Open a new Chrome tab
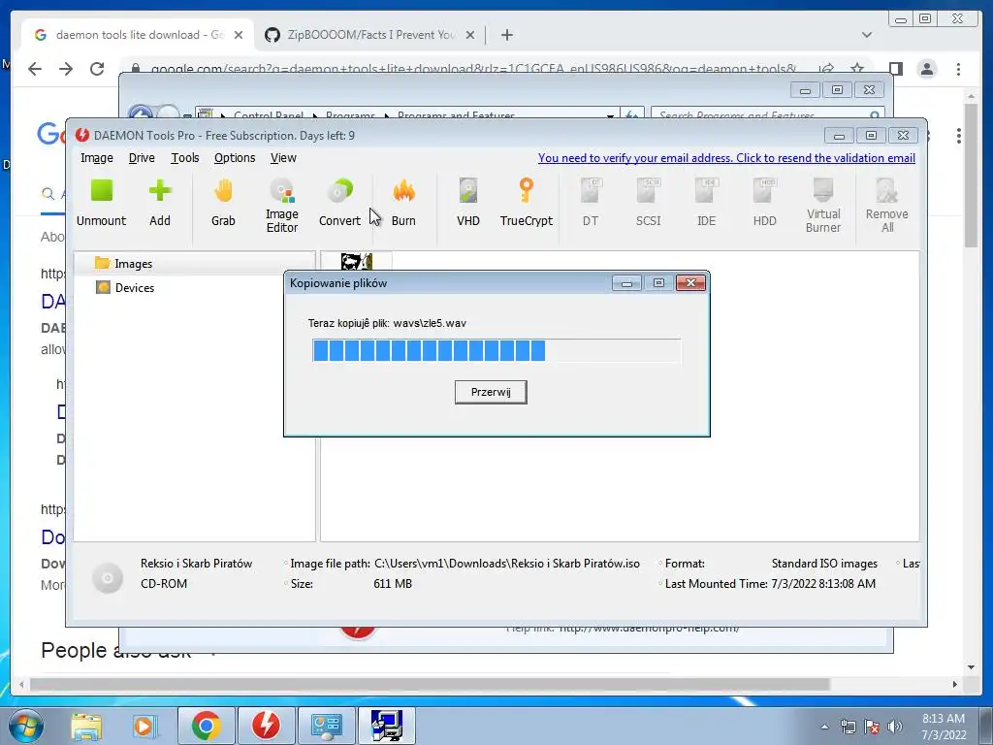 [506, 35]
